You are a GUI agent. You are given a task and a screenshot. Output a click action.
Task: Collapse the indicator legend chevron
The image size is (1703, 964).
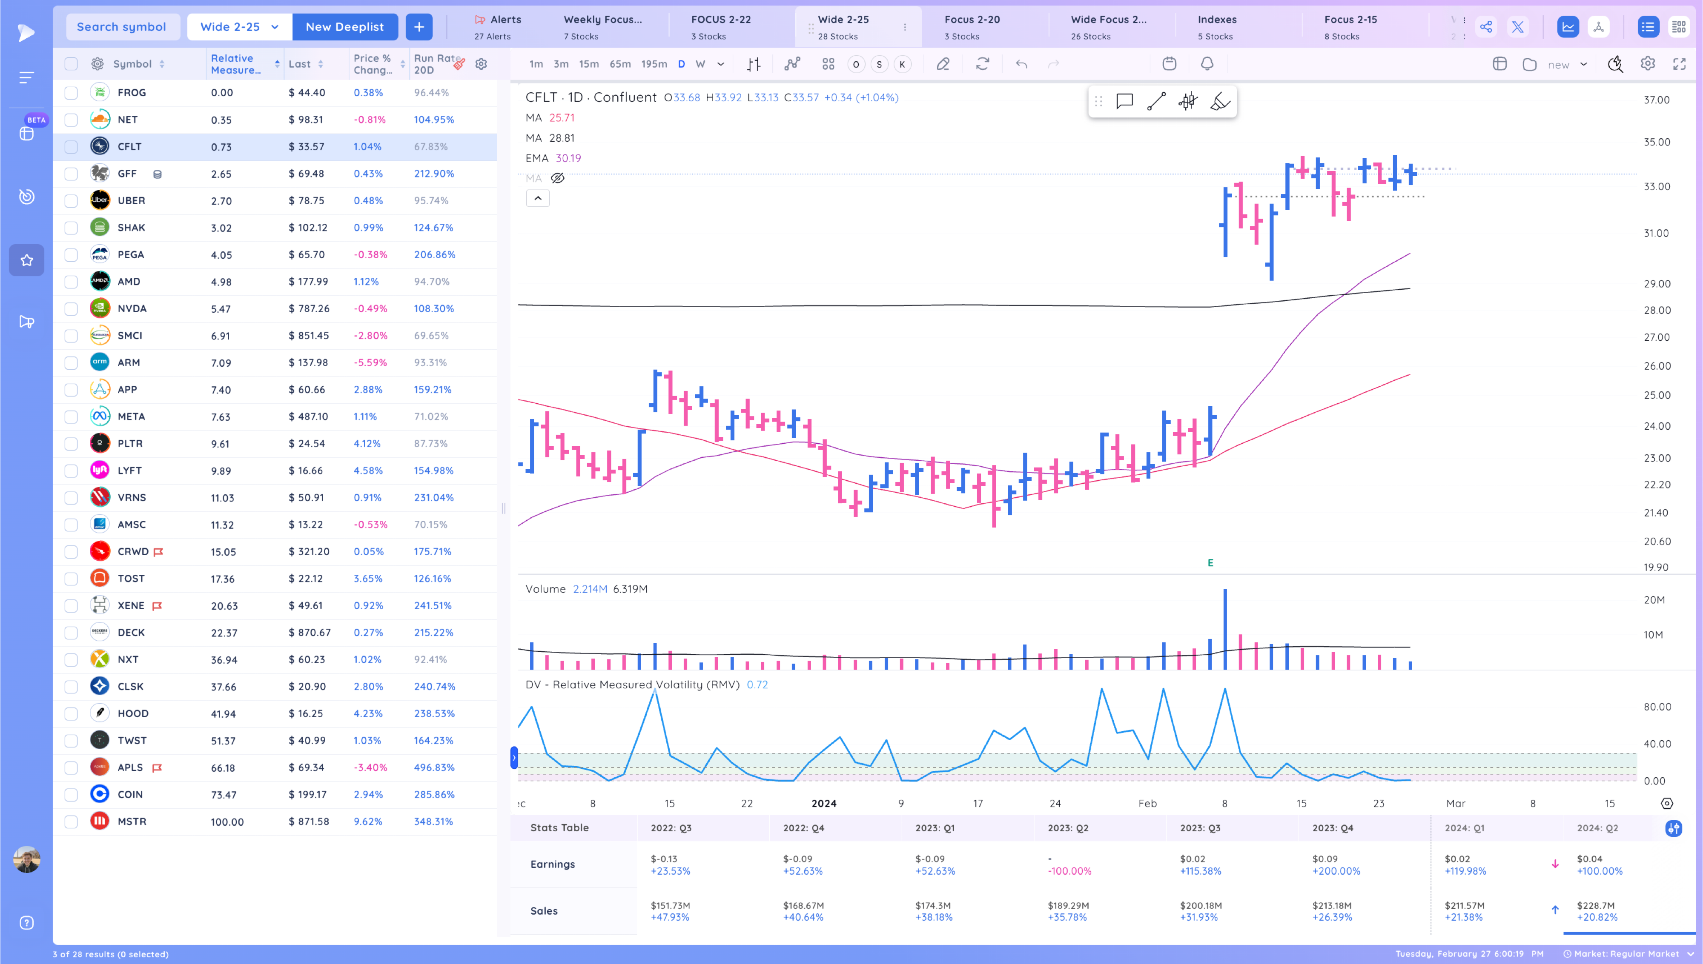click(538, 198)
